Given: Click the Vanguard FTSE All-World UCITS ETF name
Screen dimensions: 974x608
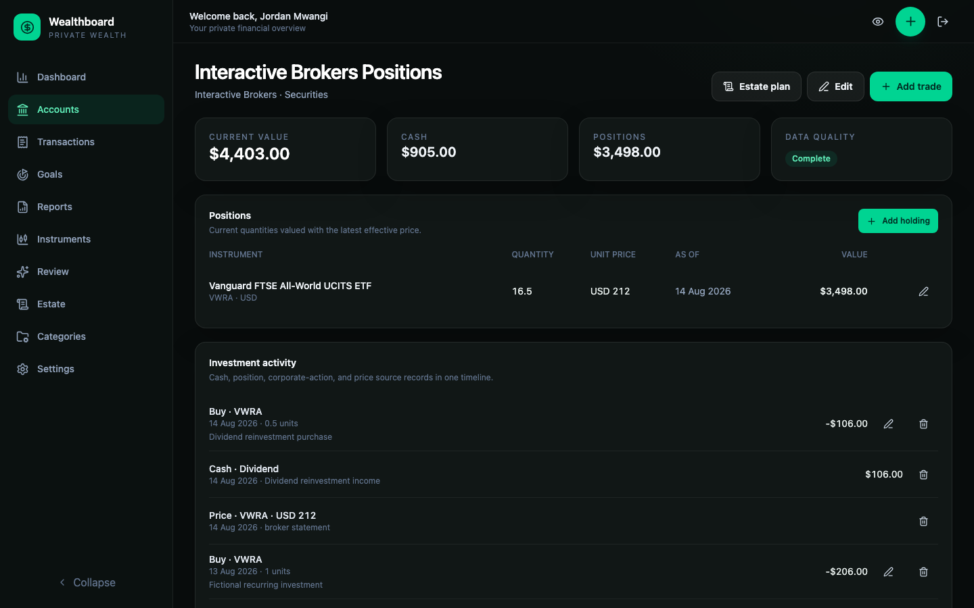Looking at the screenshot, I should 290,286.
